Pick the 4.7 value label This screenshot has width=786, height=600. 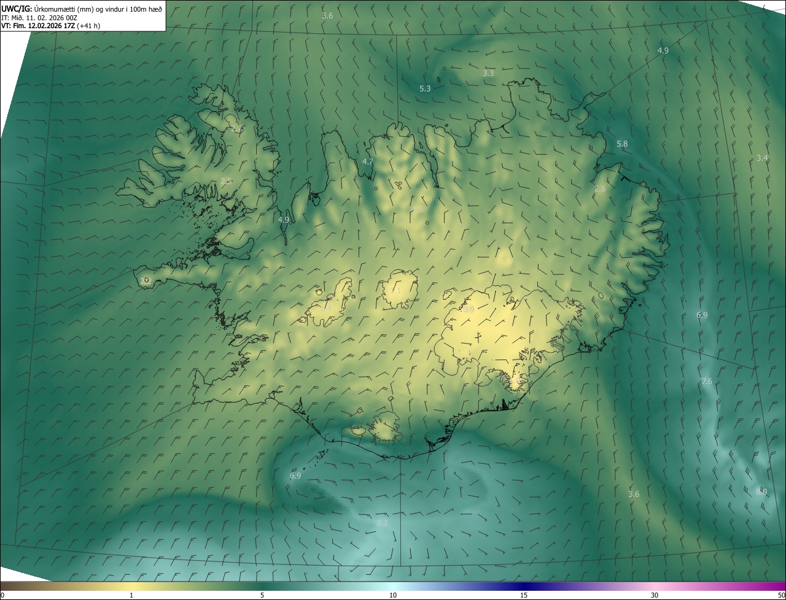click(368, 162)
